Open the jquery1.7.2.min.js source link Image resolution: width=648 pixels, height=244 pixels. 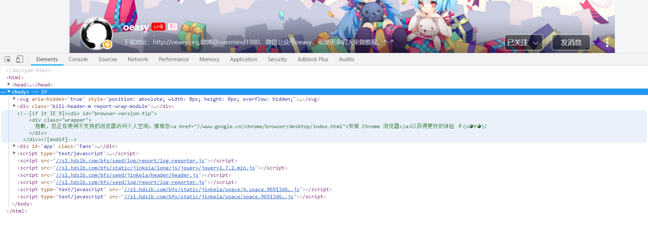[155, 168]
